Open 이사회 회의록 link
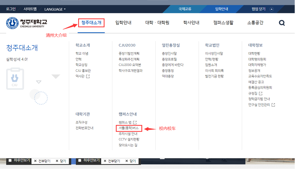This screenshot has width=295, height=169. [214, 71]
